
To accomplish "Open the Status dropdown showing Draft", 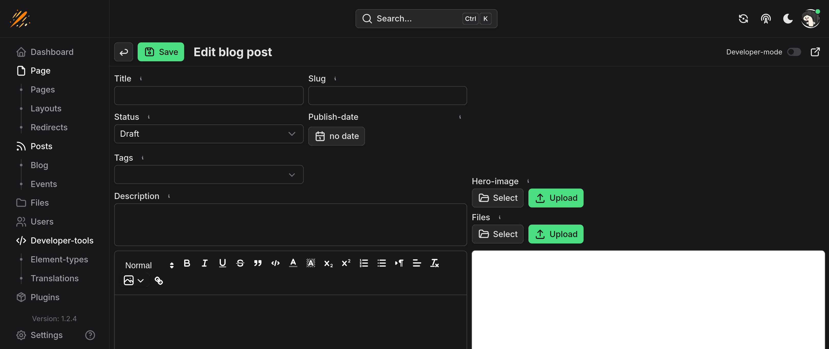I will point(209,134).
